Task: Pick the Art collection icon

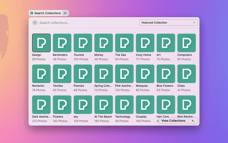Action: (166, 43)
